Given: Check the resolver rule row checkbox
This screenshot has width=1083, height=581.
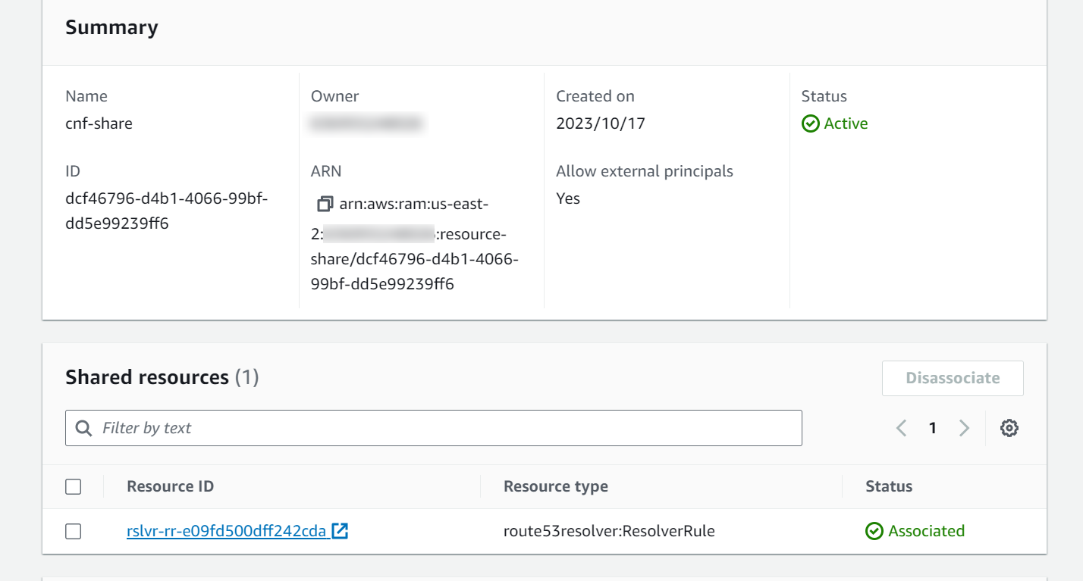Looking at the screenshot, I should tap(73, 531).
